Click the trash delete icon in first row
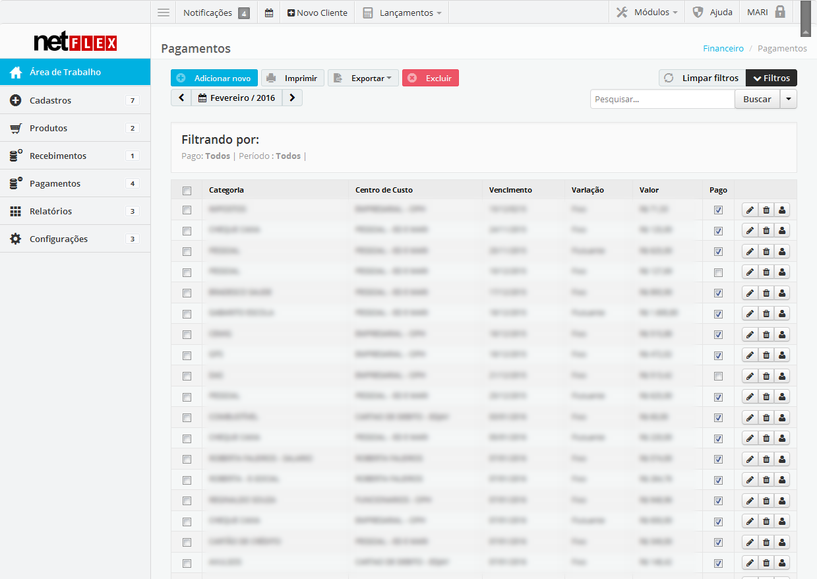817x579 pixels. click(x=766, y=210)
